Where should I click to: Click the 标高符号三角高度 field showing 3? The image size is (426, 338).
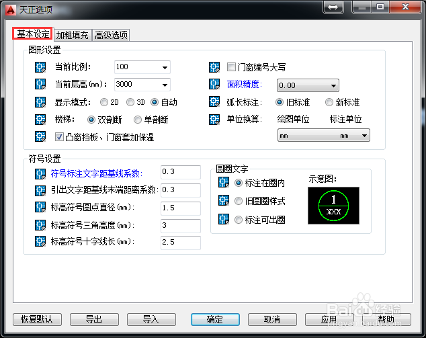(x=181, y=226)
